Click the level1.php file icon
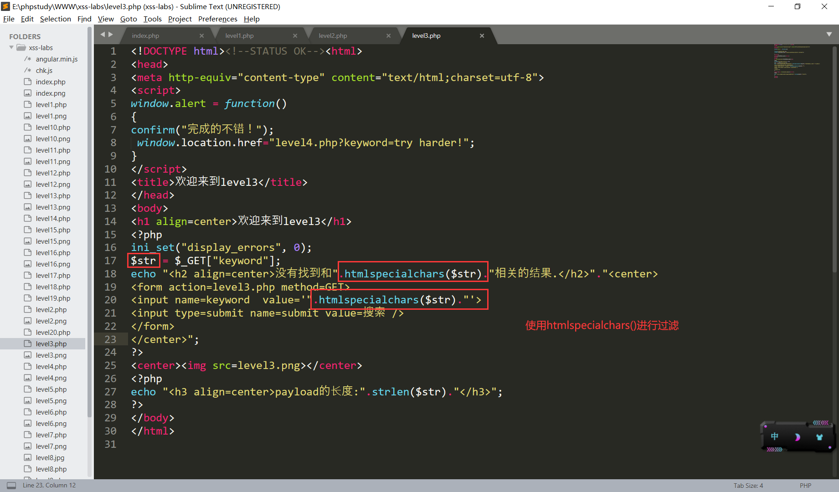Viewport: 839px width, 492px height. coord(28,104)
